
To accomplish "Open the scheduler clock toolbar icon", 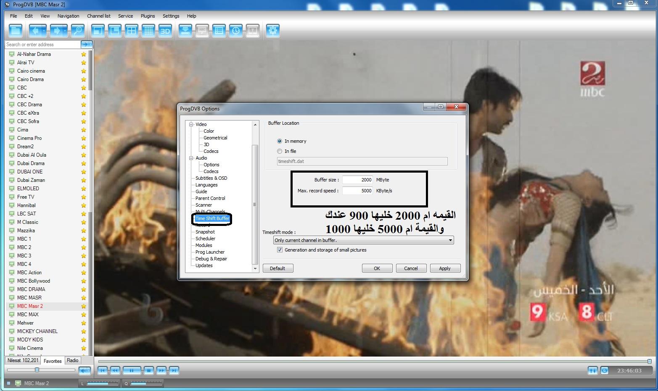I will coord(236,31).
